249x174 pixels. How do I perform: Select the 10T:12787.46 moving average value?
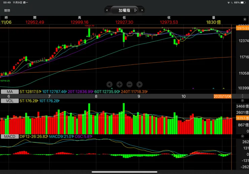coord(54,92)
